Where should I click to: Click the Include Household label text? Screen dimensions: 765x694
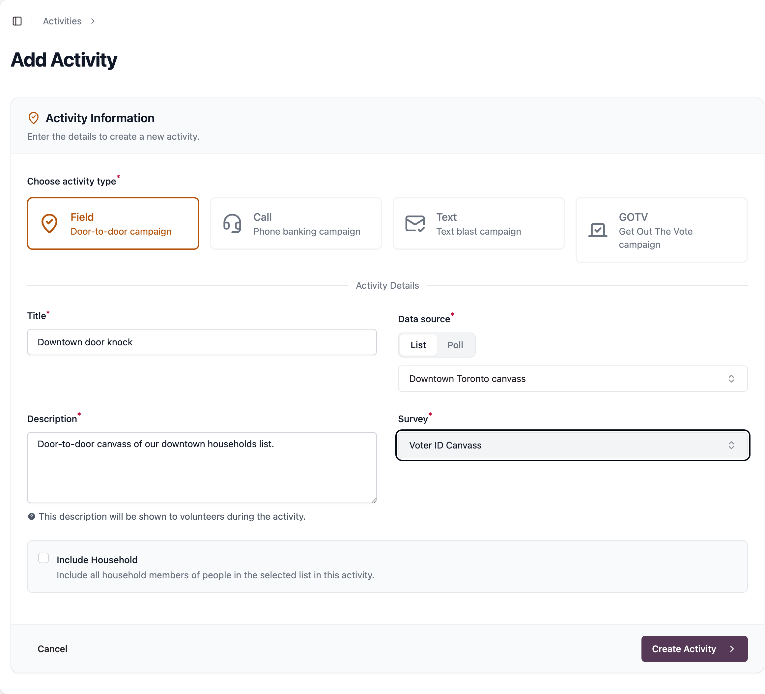97,560
